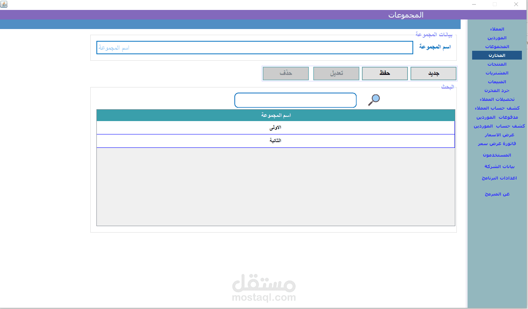The image size is (528, 309).
Task: Open كشف حساب الموردين in the sidebar
Action: tap(499, 126)
